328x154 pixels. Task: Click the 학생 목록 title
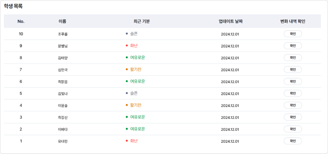pyautogui.click(x=13, y=6)
